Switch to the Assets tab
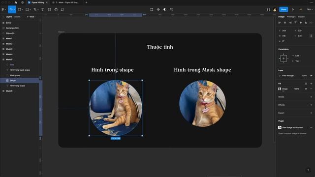Screen dimensions: 315x177 point(17,17)
